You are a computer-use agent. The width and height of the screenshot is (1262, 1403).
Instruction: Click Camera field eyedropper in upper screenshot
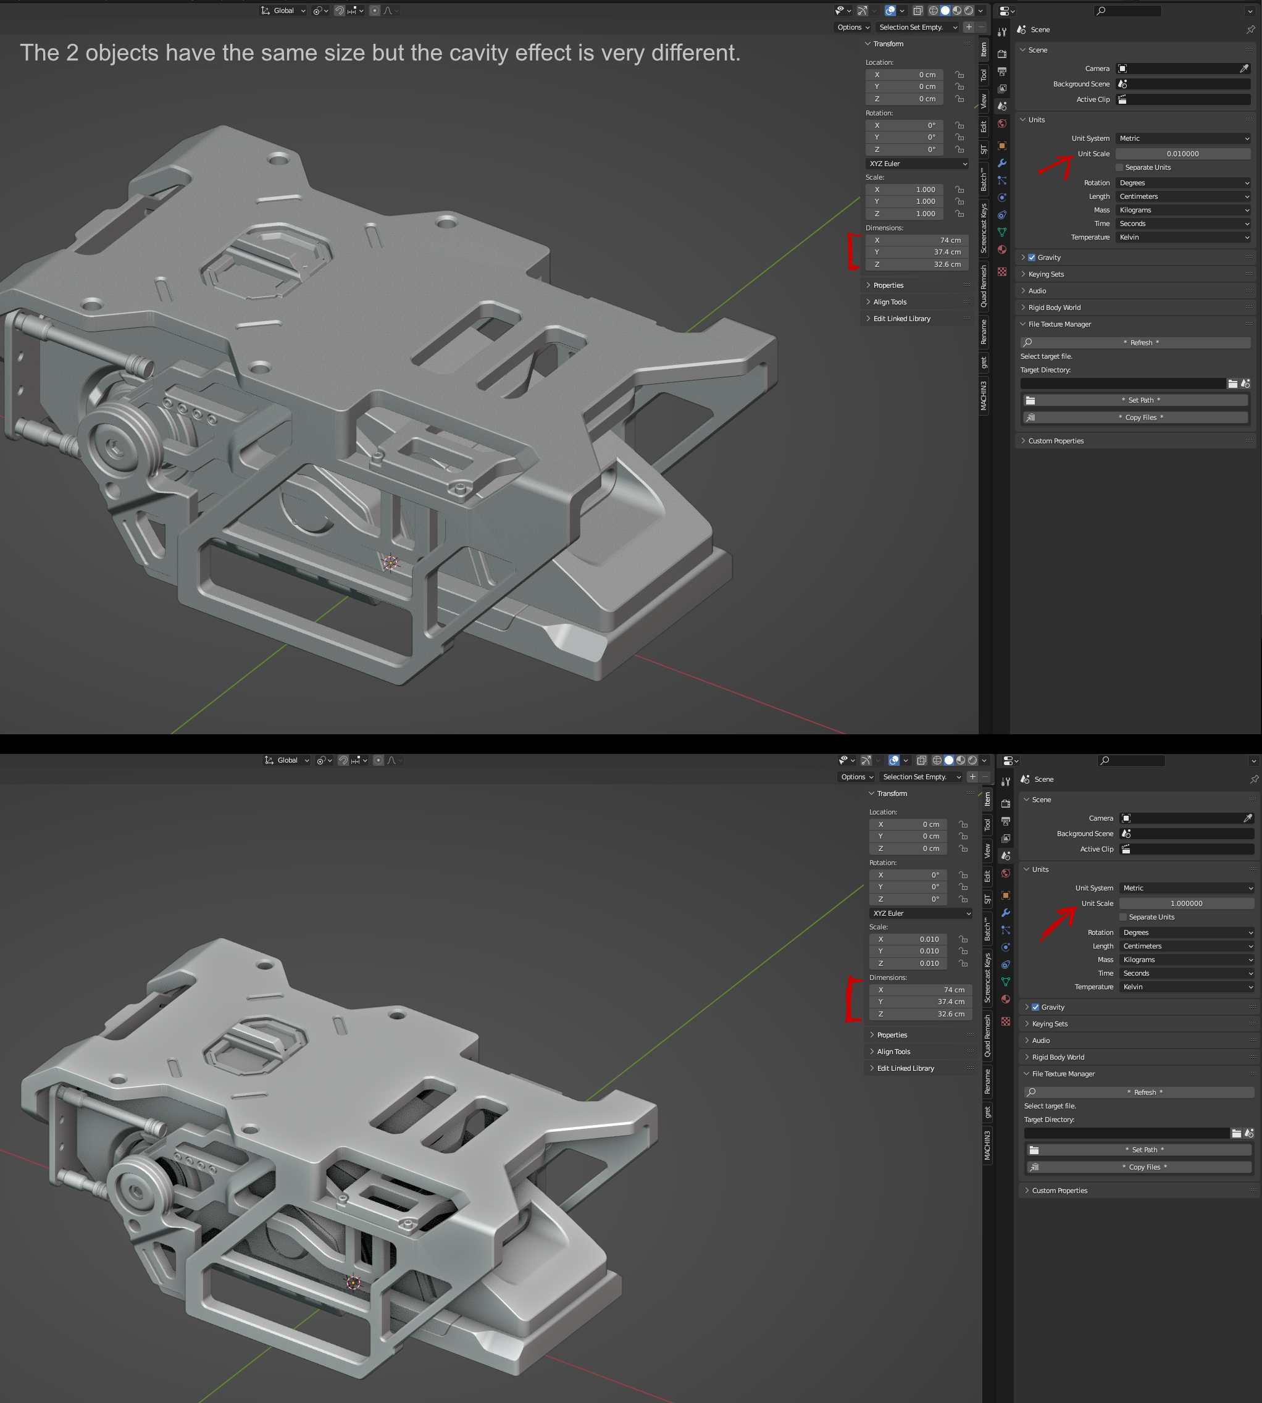point(1244,69)
